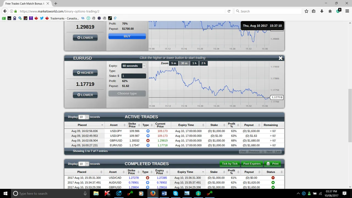Click the Cortana microphone icon

[85, 193]
